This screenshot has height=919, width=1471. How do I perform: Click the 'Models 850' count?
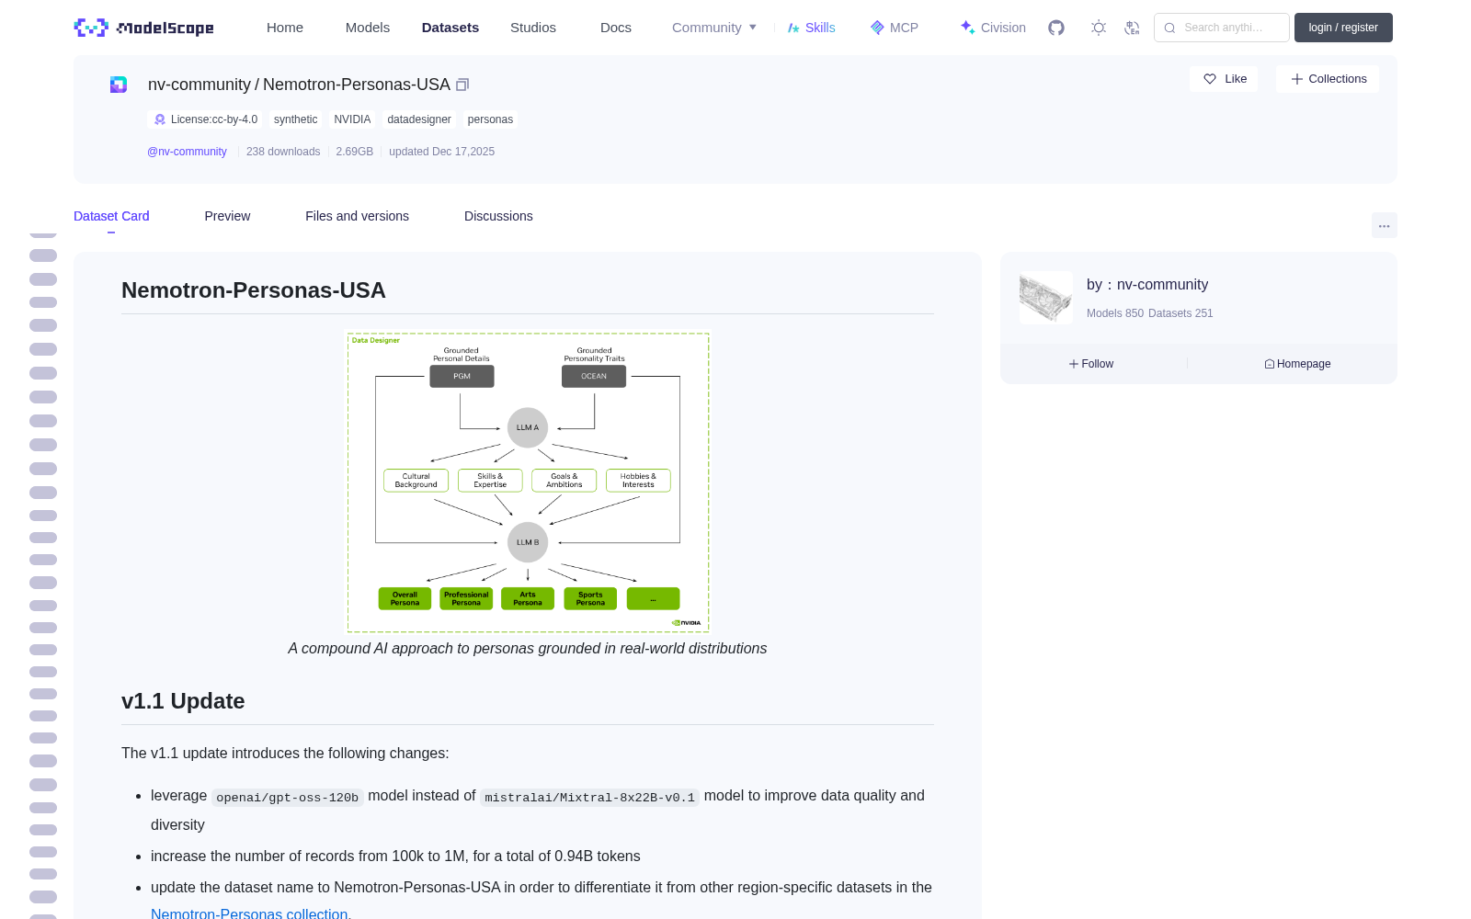pos(1115,313)
